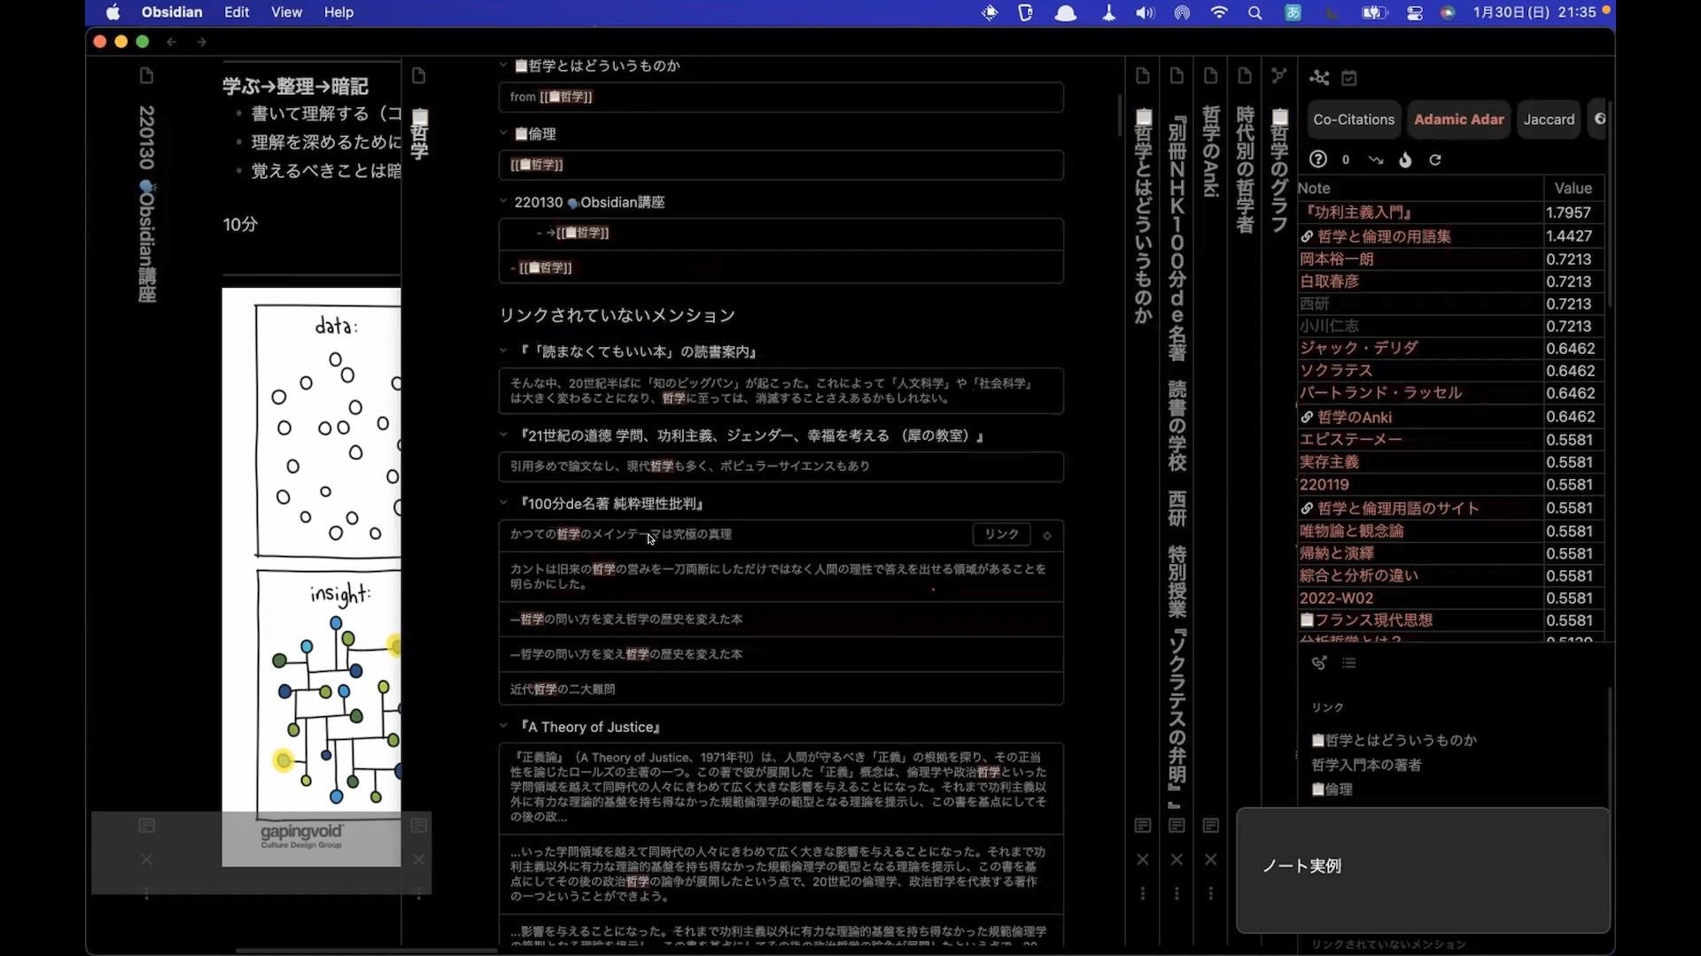Click the flame icon in Graph Analysis

point(1405,159)
